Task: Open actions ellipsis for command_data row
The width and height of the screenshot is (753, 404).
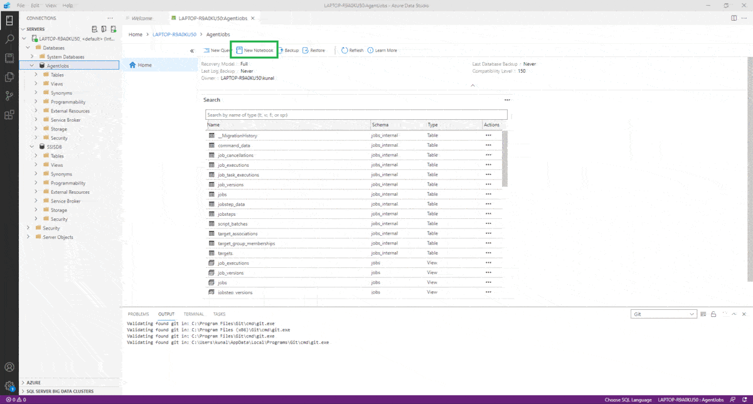Action: coord(488,146)
